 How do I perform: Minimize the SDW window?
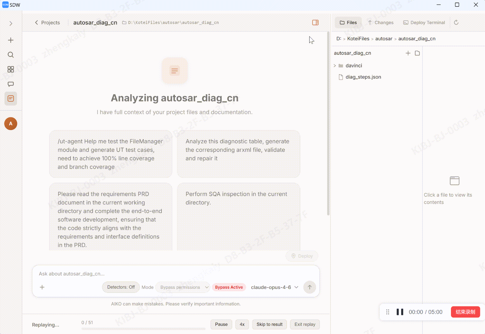(x=438, y=5)
